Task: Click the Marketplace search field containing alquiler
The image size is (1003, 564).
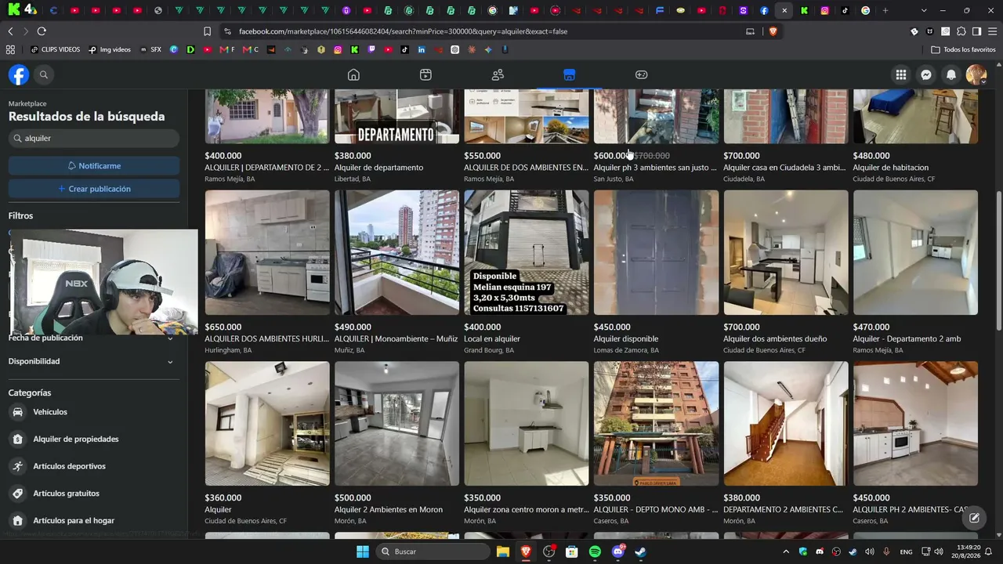Action: click(94, 138)
